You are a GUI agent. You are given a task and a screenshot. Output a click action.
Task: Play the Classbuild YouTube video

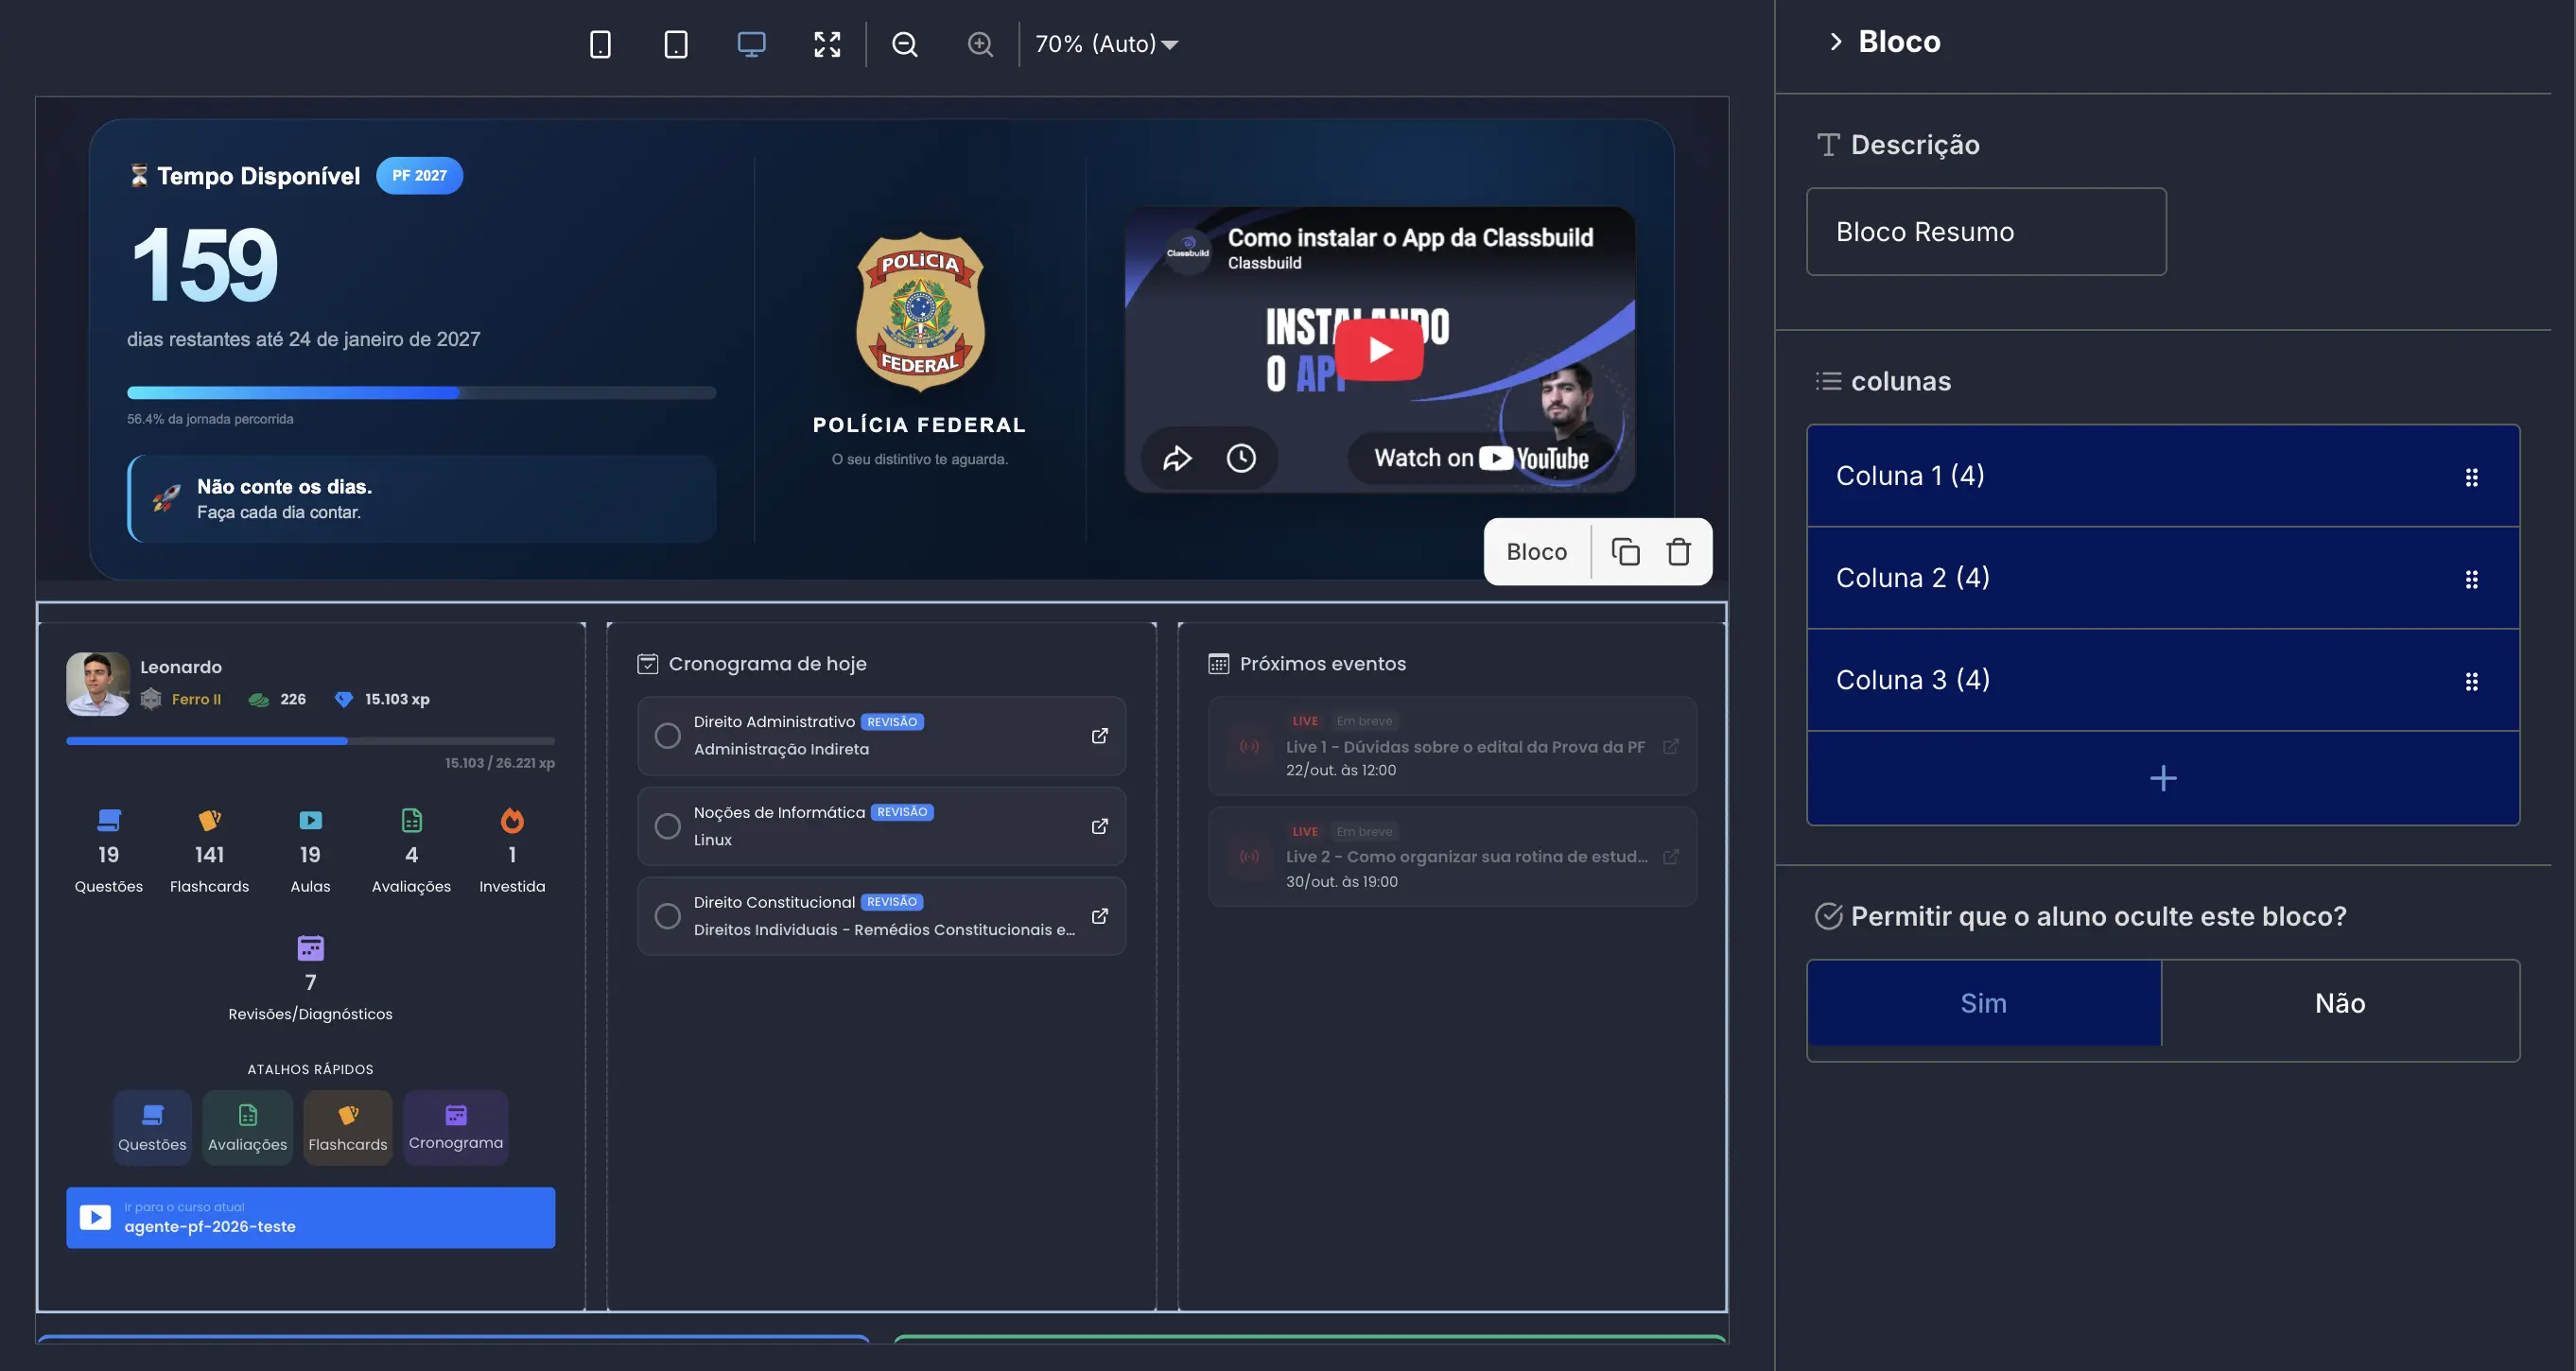(x=1379, y=350)
